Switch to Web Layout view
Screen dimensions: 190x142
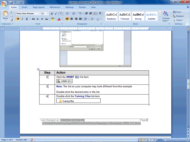point(147,140)
